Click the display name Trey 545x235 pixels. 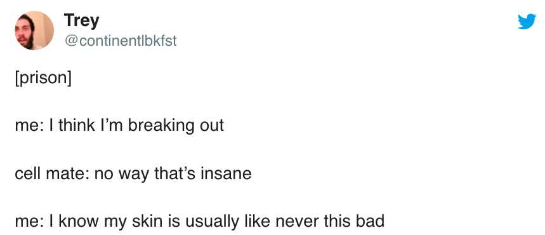[82, 20]
